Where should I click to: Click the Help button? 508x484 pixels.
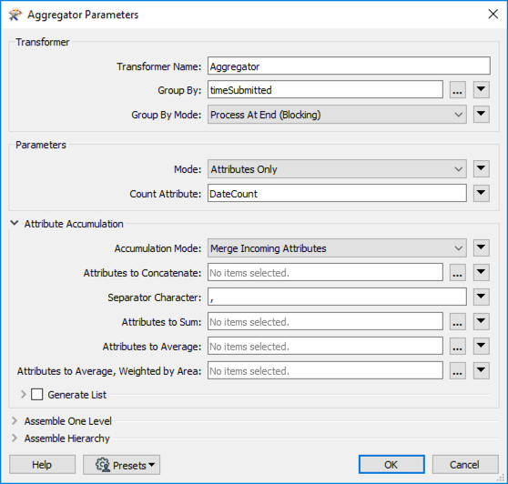point(42,465)
